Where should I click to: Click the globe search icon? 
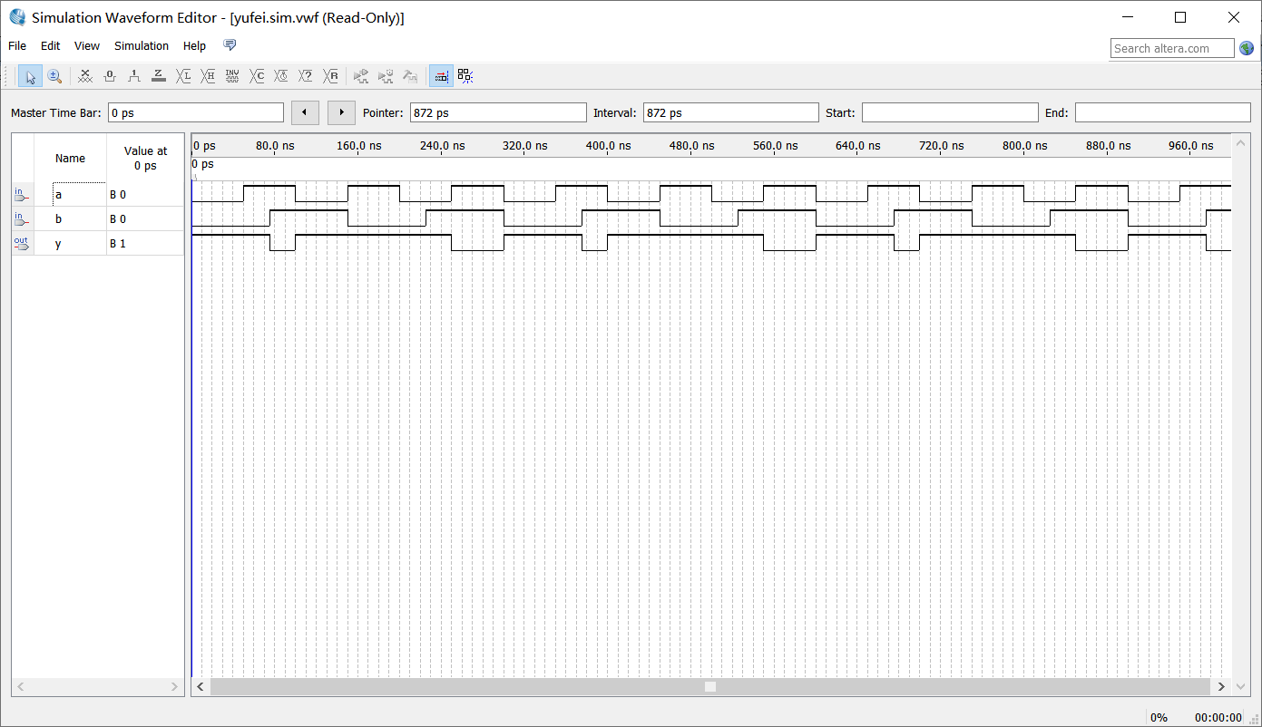pyautogui.click(x=1247, y=48)
